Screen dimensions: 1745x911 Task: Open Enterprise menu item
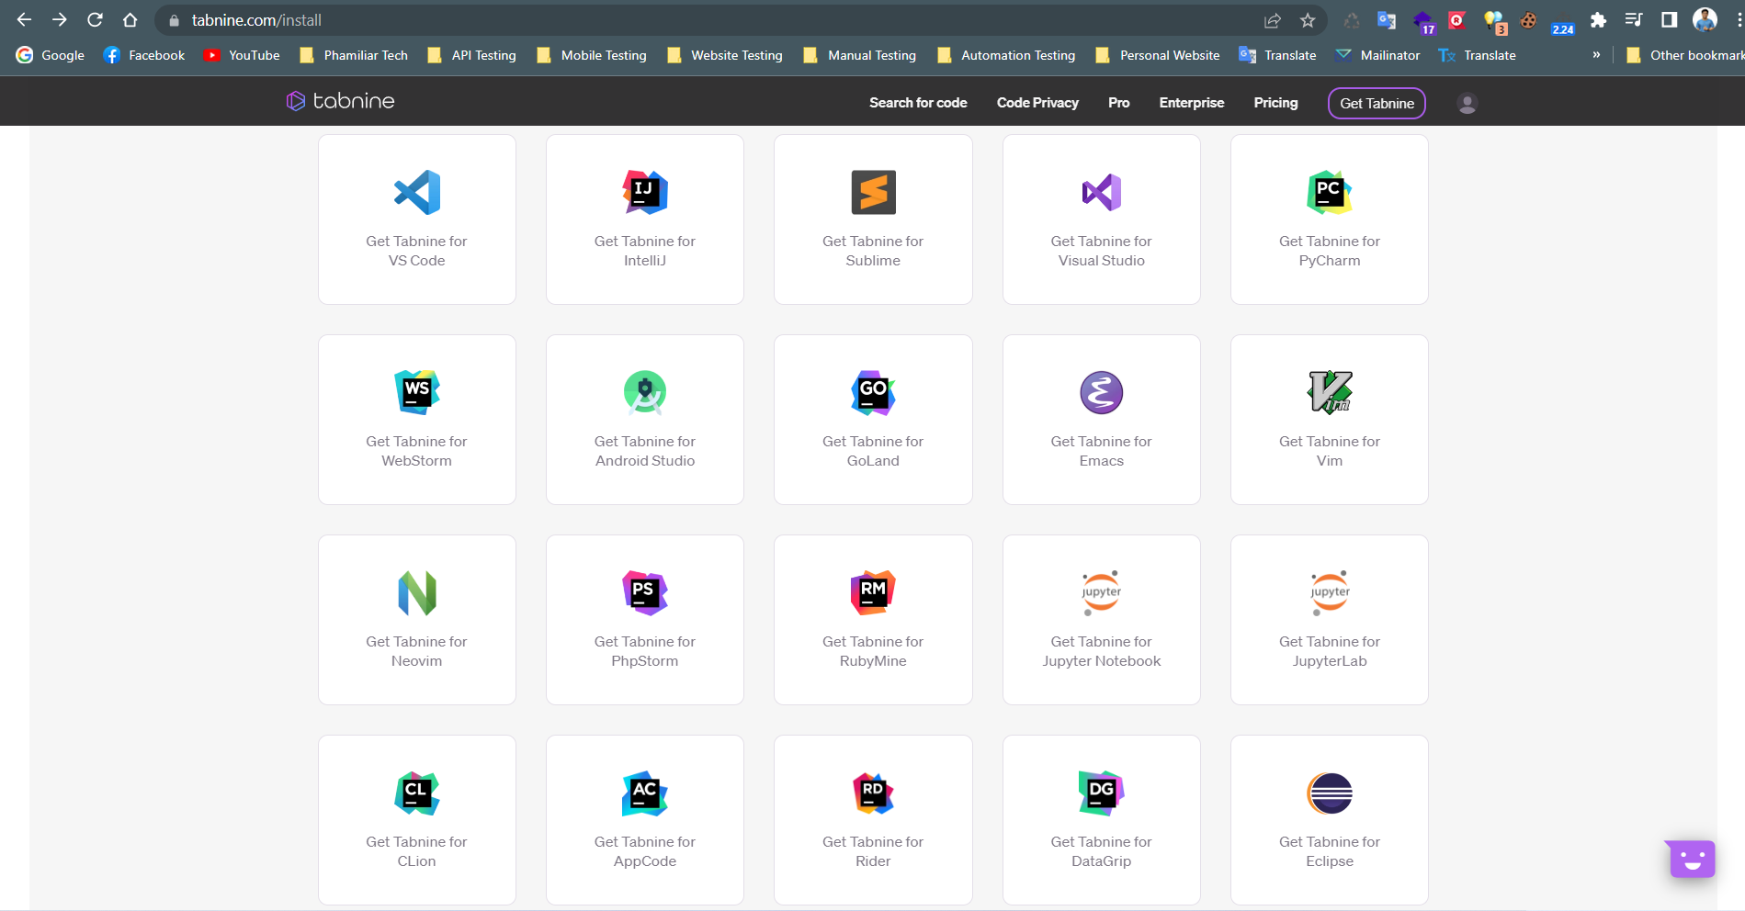(x=1192, y=103)
